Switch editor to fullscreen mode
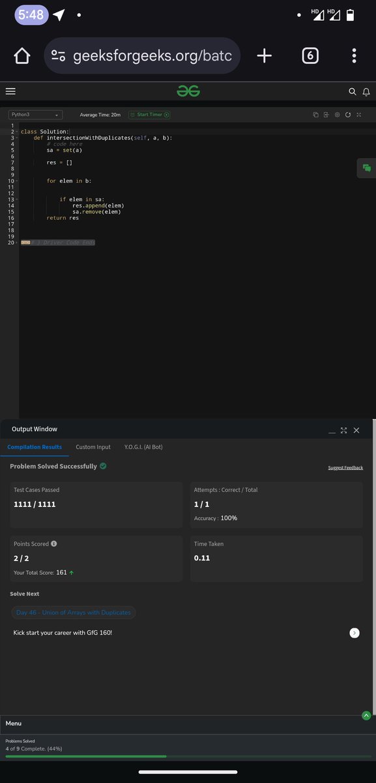The image size is (376, 783). coord(358,115)
